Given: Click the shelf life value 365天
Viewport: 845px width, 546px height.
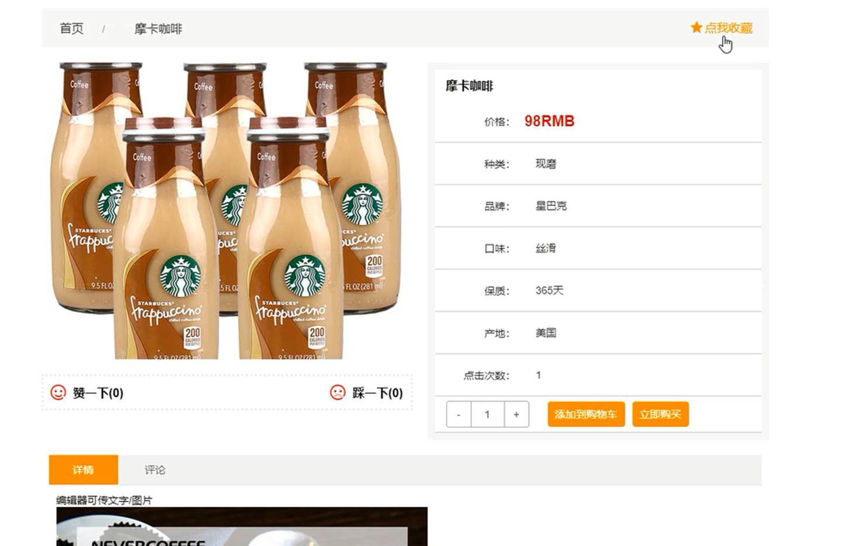Looking at the screenshot, I should 549,290.
